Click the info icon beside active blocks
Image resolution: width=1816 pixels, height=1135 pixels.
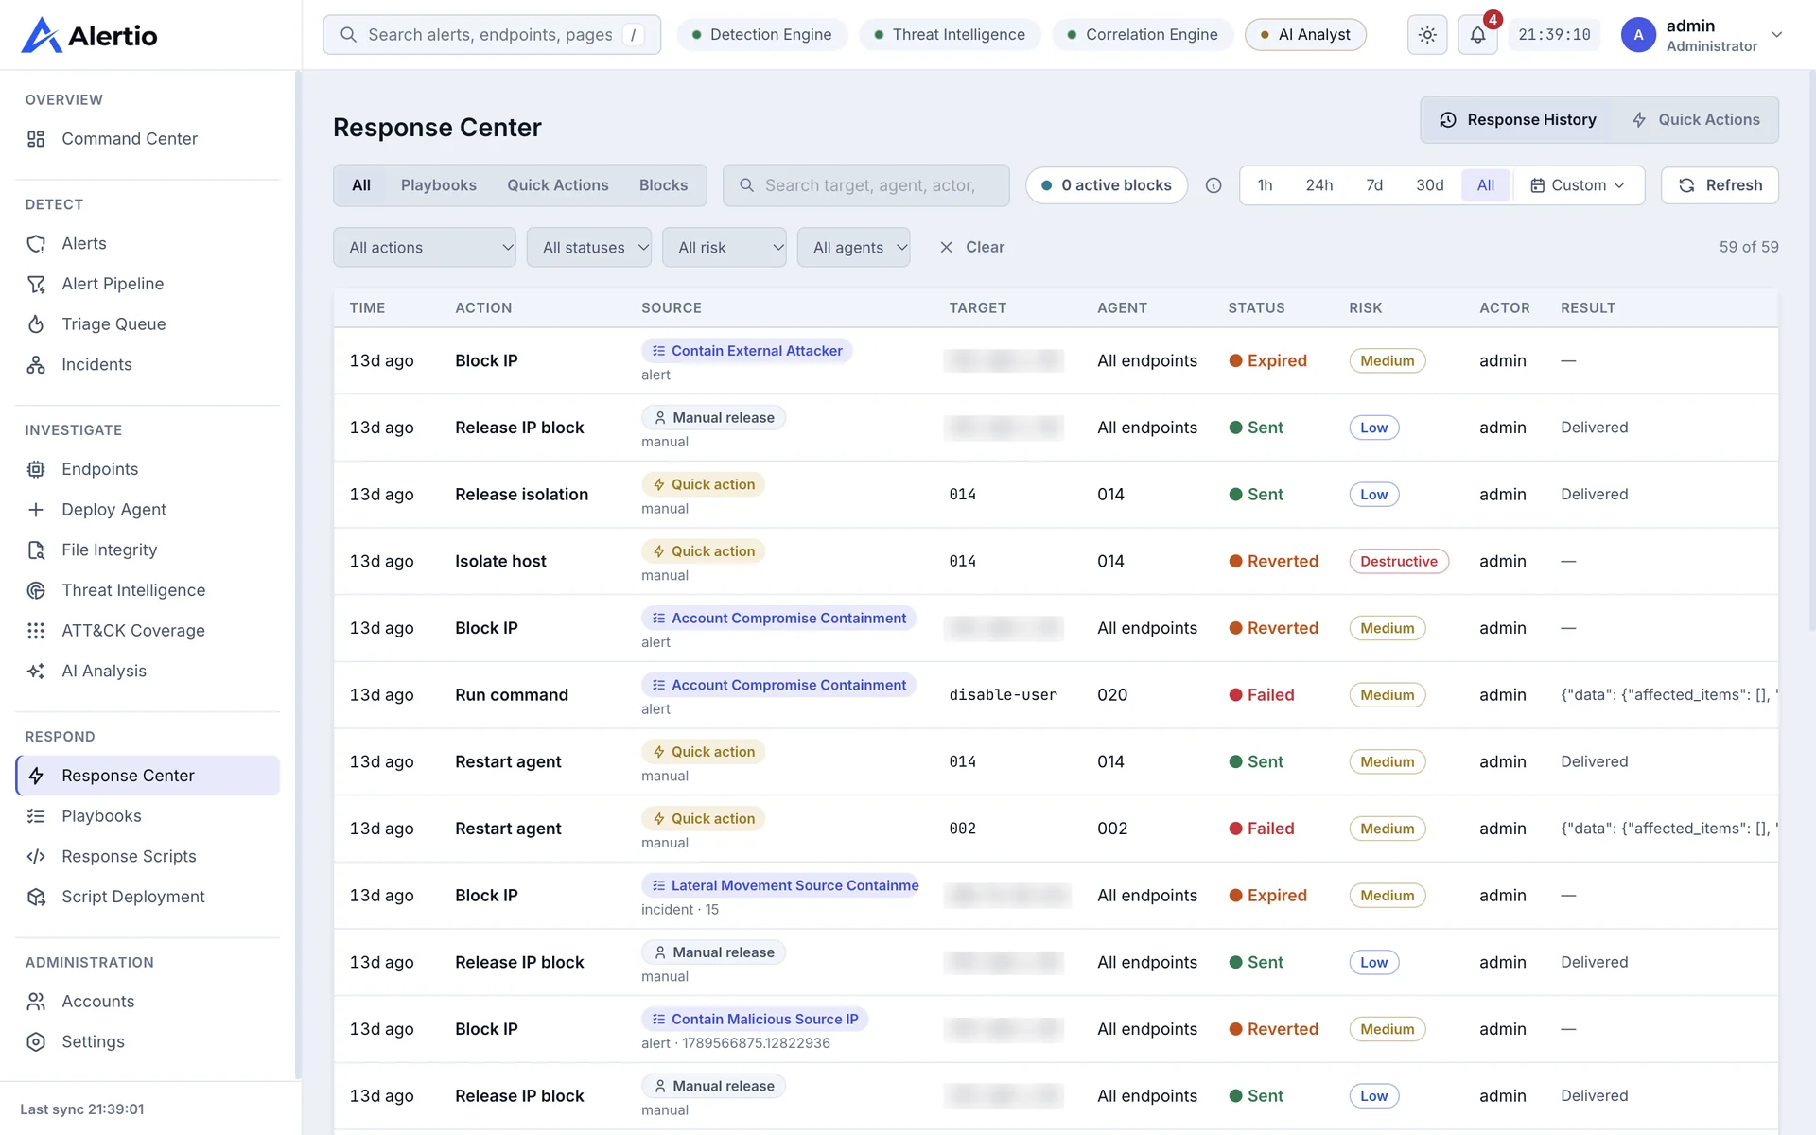click(1214, 185)
